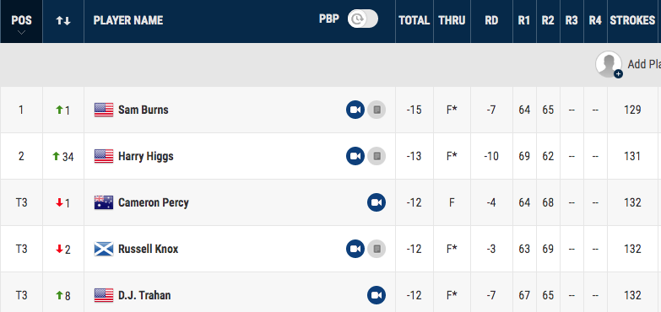661x312 pixels.
Task: Open Russell Knox video camera icon
Action: [355, 249]
